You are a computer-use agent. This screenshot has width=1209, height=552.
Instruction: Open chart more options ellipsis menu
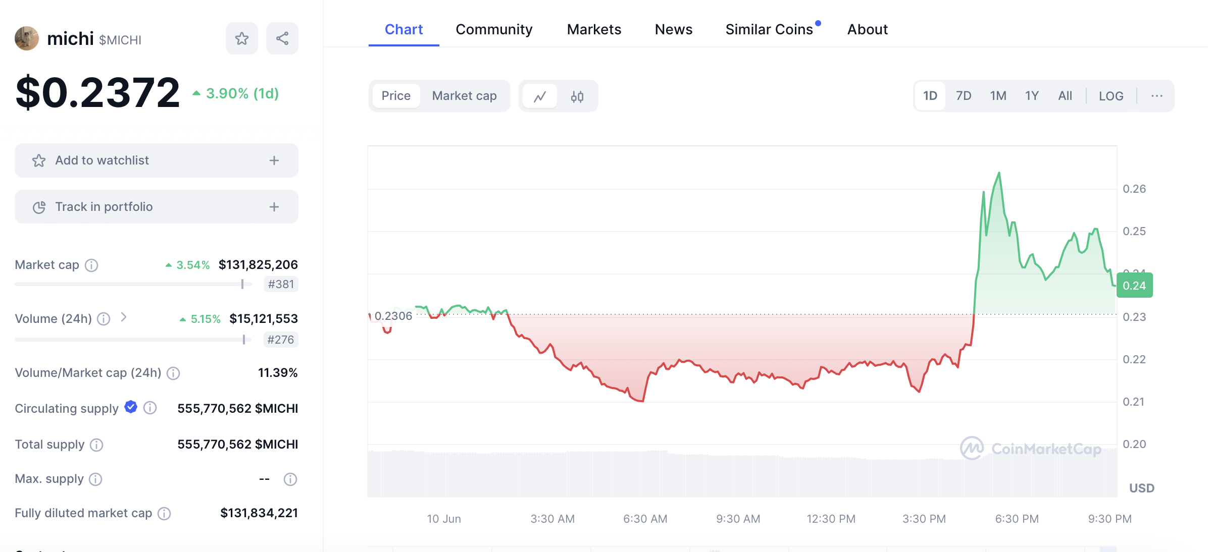point(1156,96)
